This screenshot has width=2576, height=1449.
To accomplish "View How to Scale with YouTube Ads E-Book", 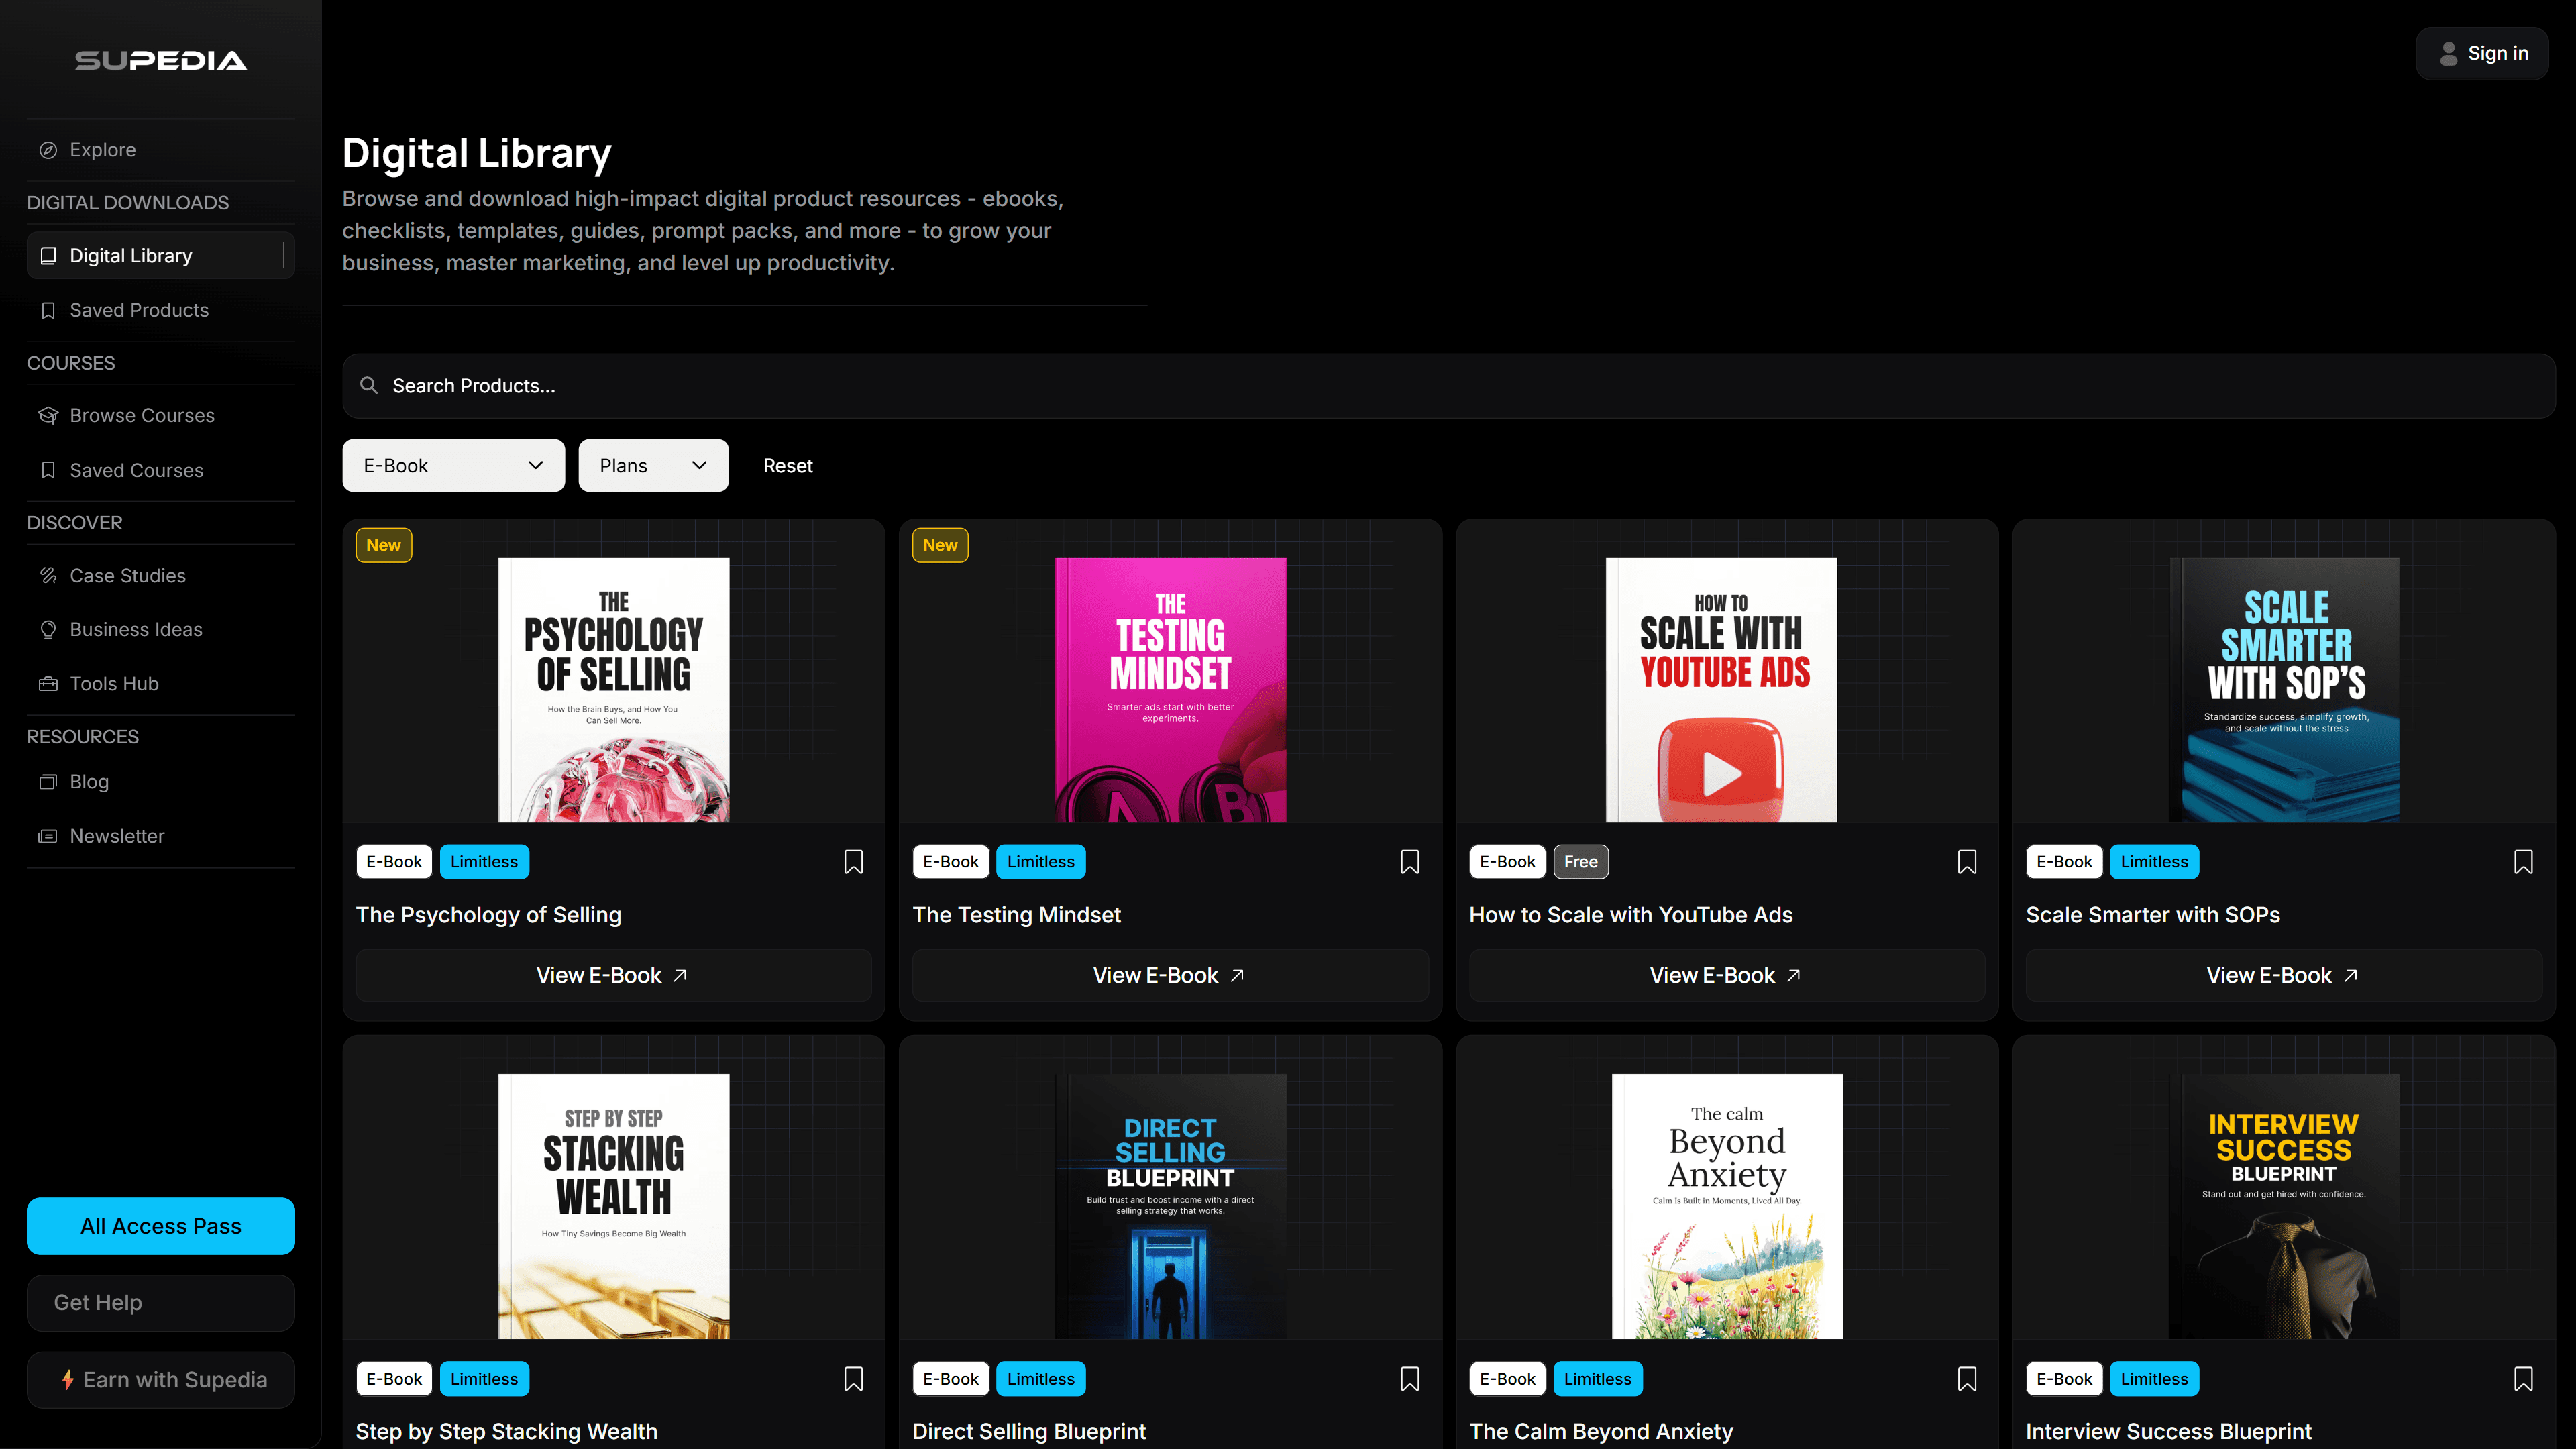I will (x=1727, y=975).
